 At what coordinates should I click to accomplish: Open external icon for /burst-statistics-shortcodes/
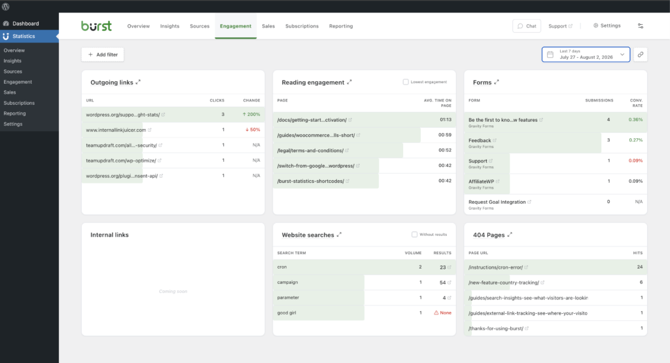347,181
